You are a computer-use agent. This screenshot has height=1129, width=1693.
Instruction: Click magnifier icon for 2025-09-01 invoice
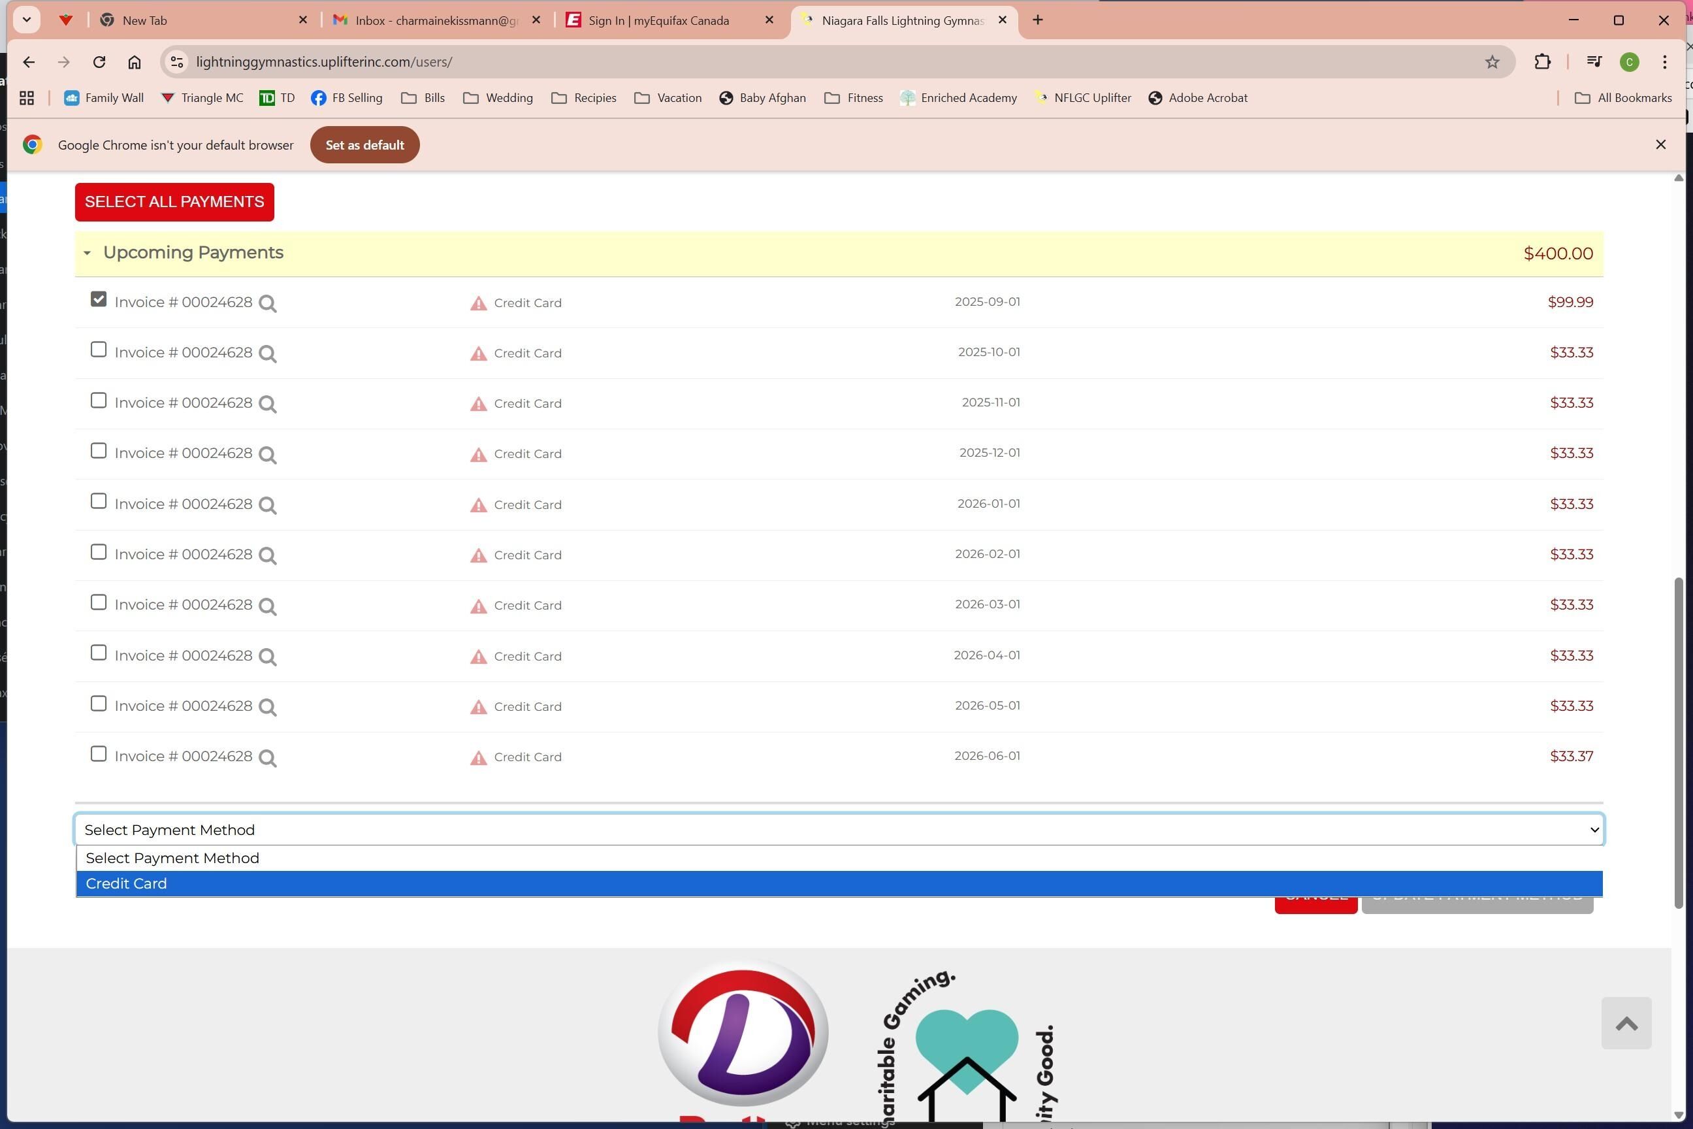pos(268,303)
